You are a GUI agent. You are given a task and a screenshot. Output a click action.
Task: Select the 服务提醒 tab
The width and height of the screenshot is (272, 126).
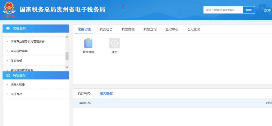coord(106,94)
